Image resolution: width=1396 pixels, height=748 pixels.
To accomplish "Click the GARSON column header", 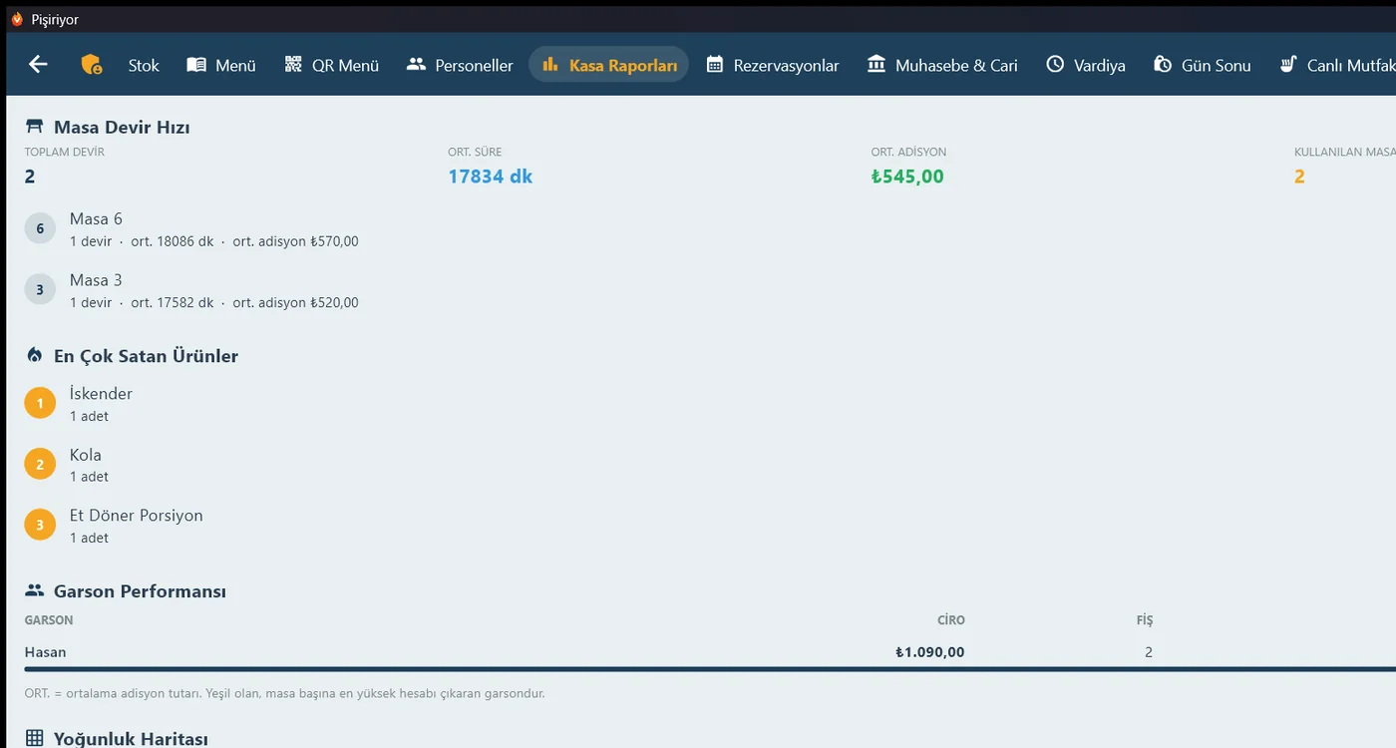I will pyautogui.click(x=49, y=620).
